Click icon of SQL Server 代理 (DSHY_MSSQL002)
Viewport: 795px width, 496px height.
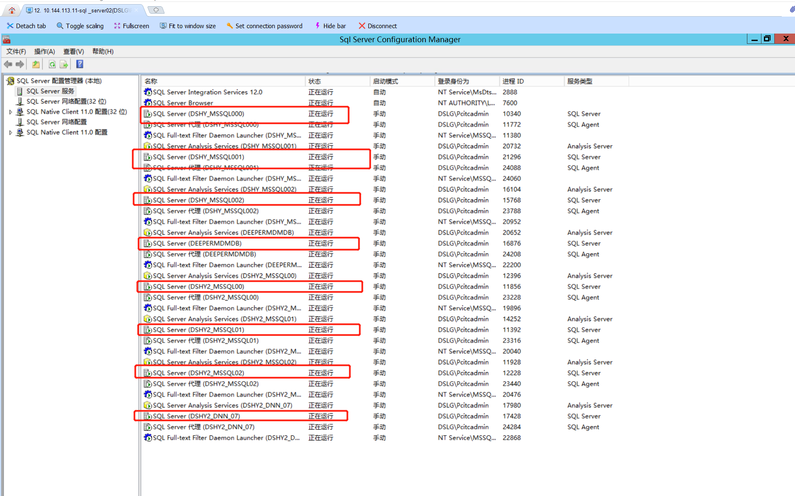148,211
